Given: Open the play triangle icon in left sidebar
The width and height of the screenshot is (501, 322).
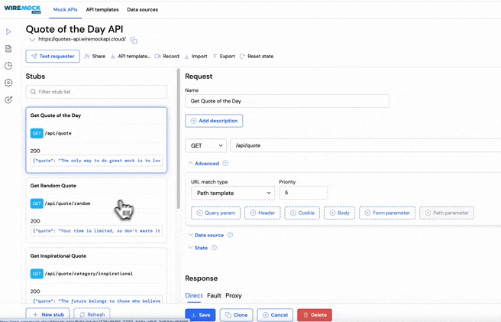Looking at the screenshot, I should point(8,31).
